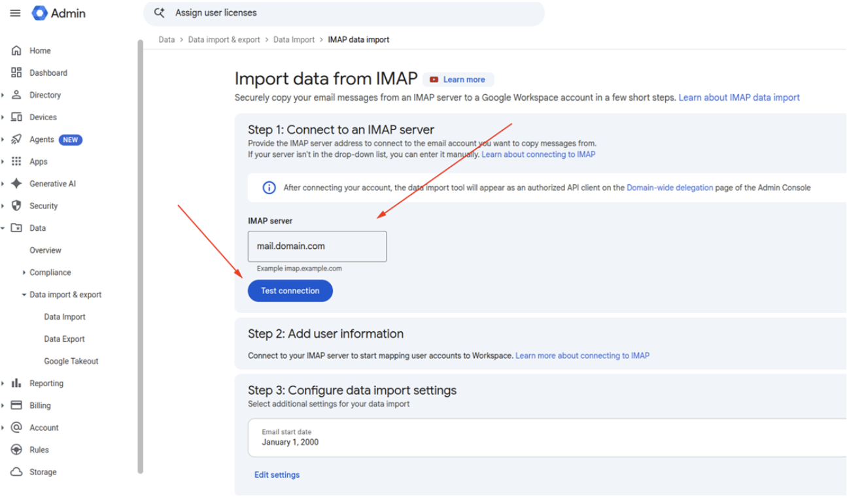Expand the Directory section arrow
This screenshot has height=500, width=847.
3,95
